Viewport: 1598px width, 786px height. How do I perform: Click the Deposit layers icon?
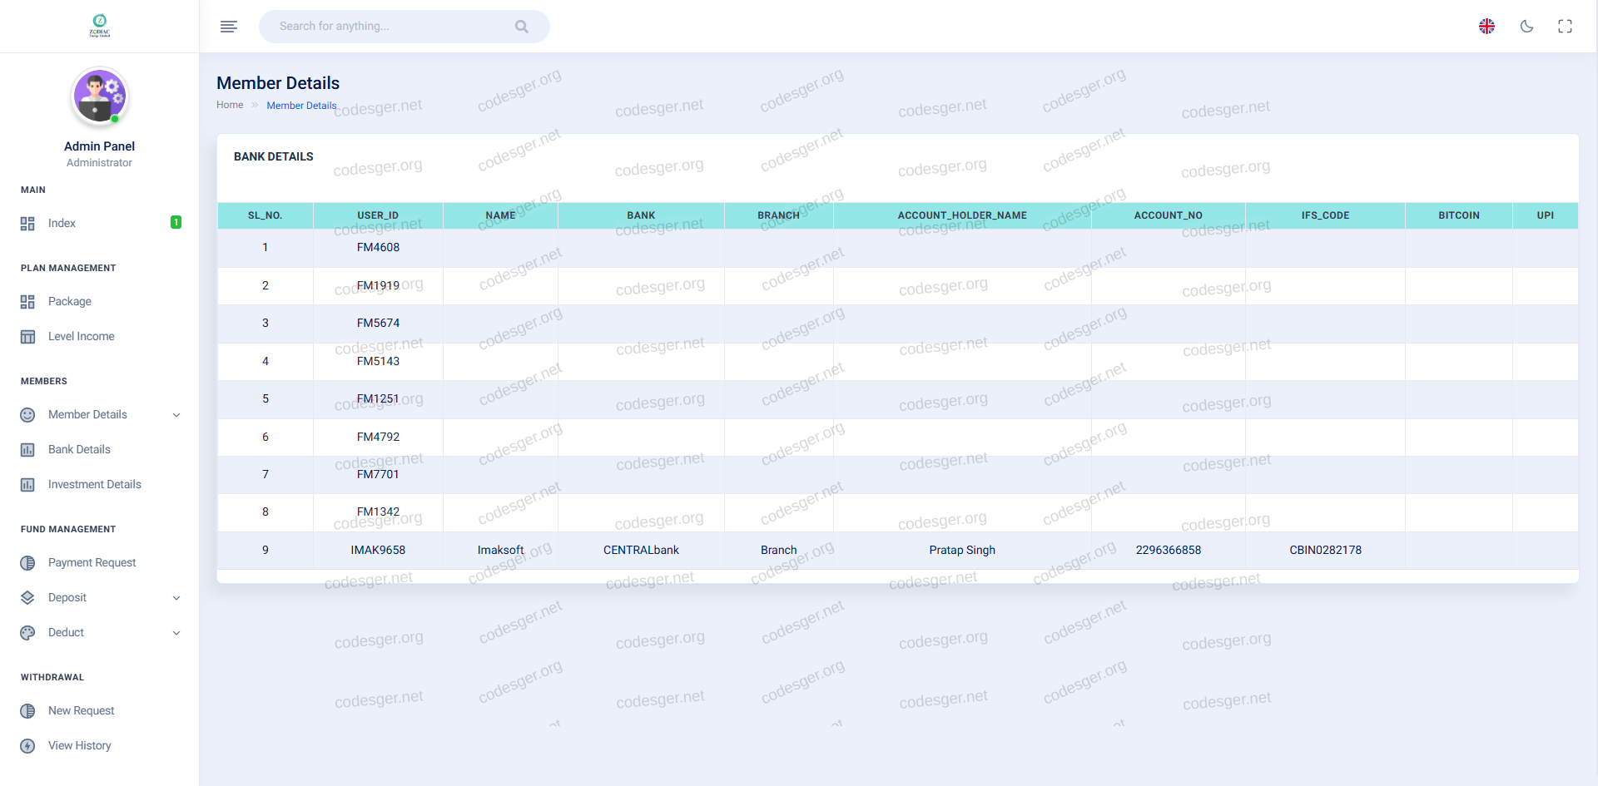(27, 598)
